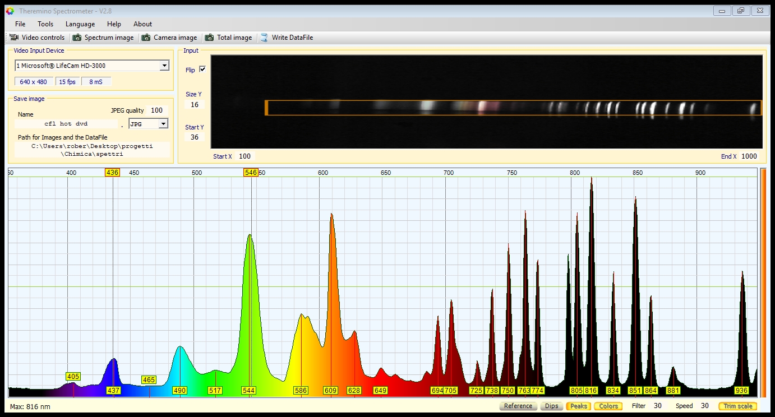Toggle the Flip checkbox

click(x=202, y=69)
